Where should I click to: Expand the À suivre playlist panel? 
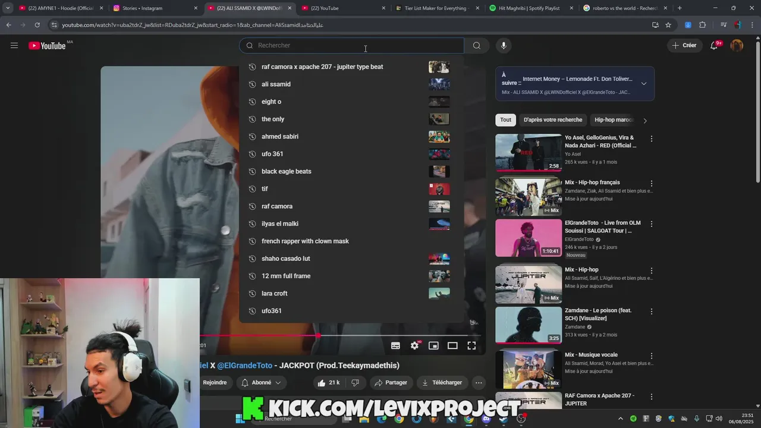[x=643, y=84]
